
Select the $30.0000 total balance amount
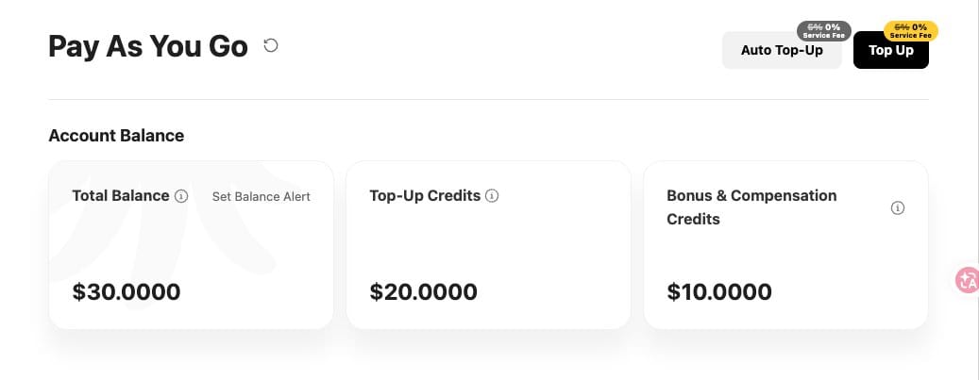click(x=127, y=291)
